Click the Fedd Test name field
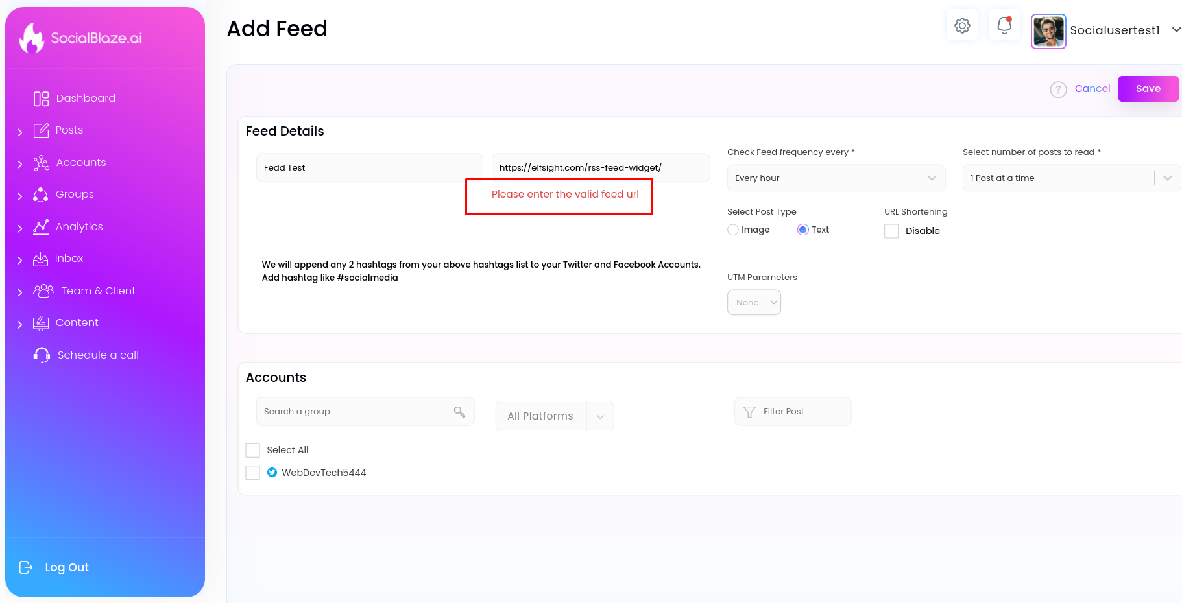 (x=370, y=167)
